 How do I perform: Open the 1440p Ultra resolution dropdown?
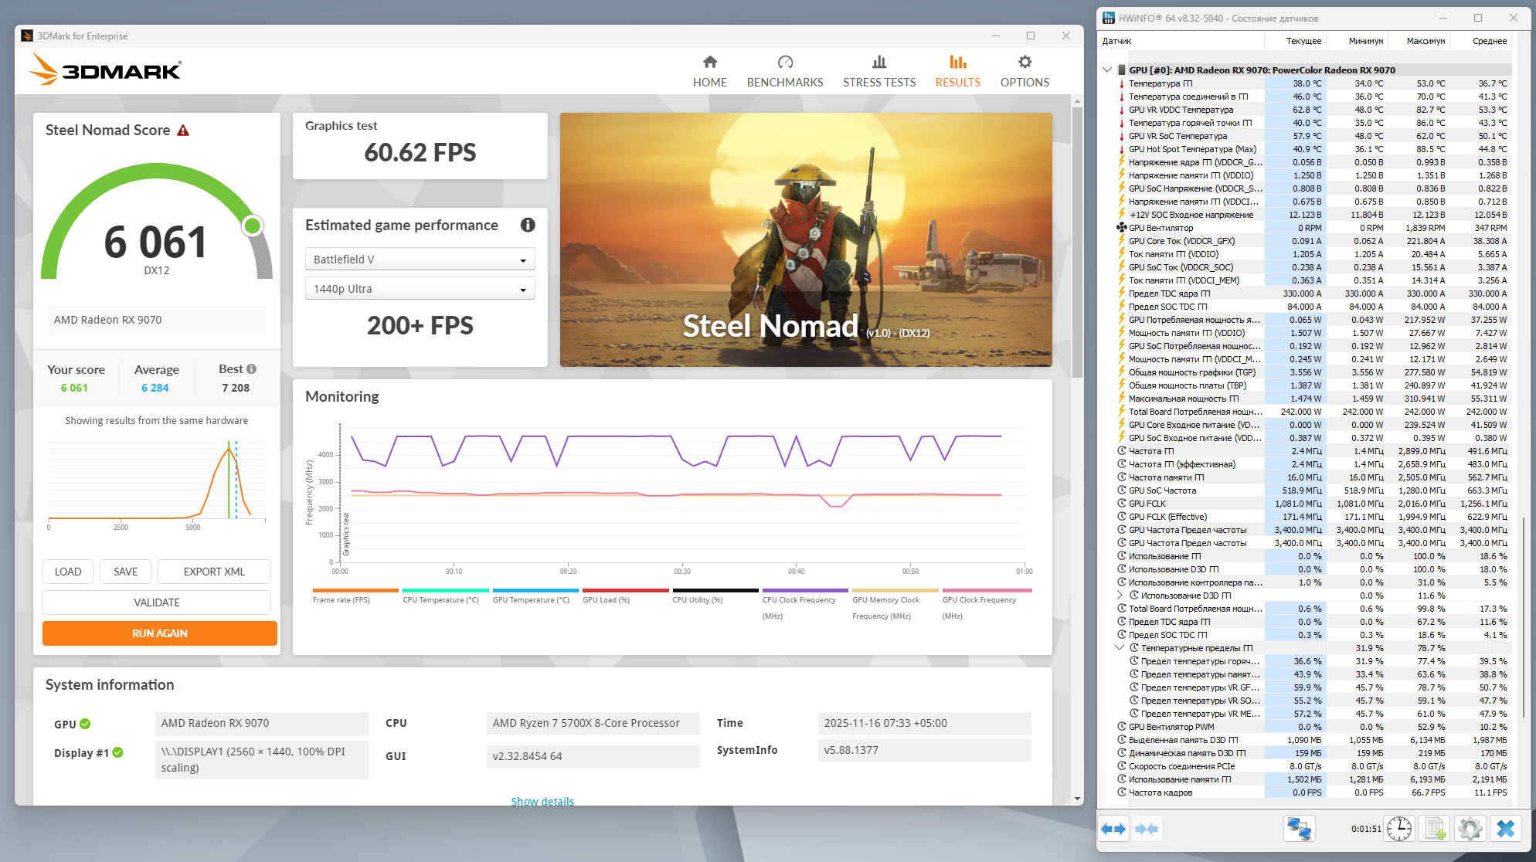[x=420, y=289]
